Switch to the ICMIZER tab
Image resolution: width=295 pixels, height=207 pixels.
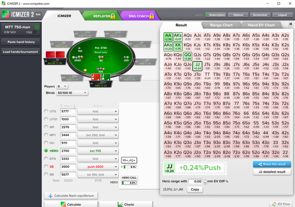[64, 16]
